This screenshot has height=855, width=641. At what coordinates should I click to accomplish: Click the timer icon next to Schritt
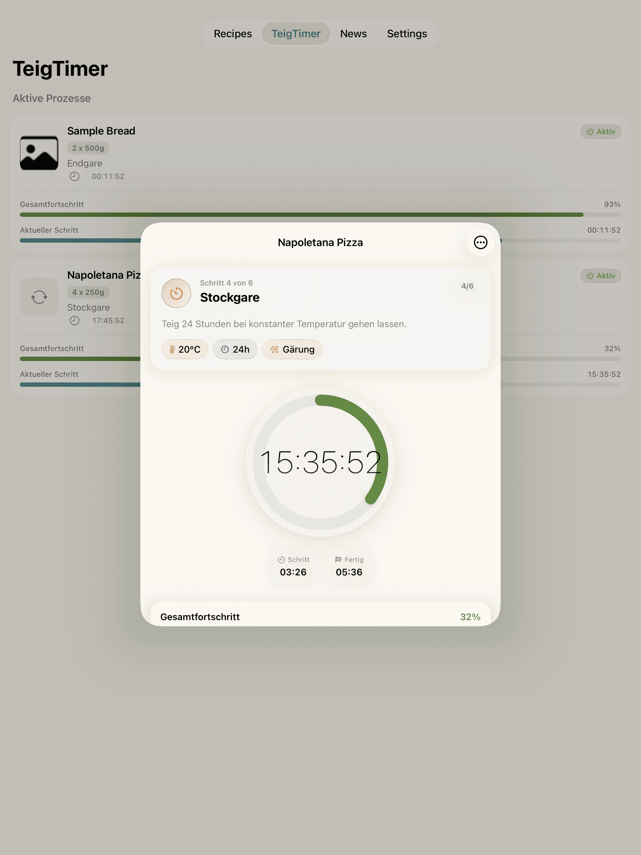tap(281, 560)
